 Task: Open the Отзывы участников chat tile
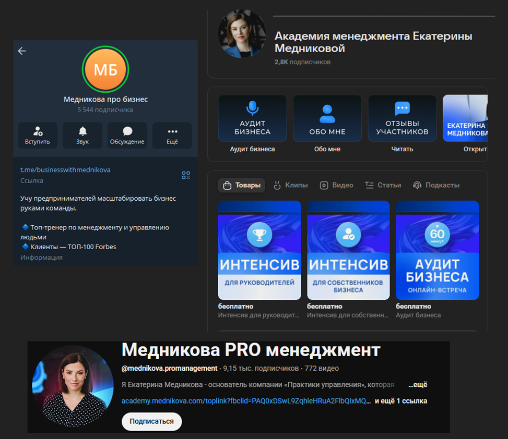tap(402, 118)
